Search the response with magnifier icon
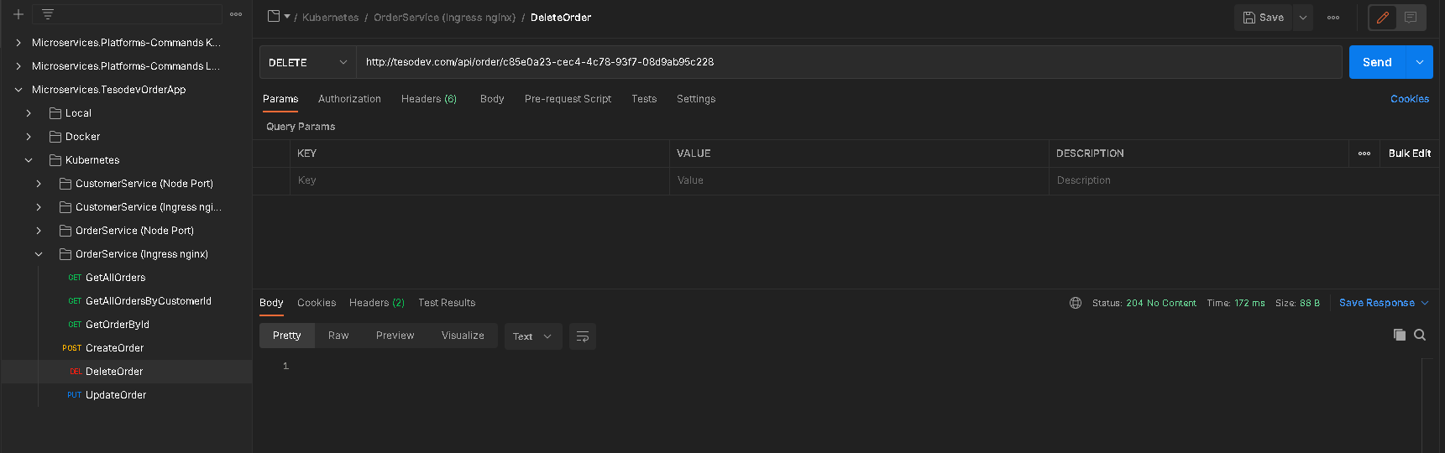Screen dimensions: 1445x453 point(1420,335)
